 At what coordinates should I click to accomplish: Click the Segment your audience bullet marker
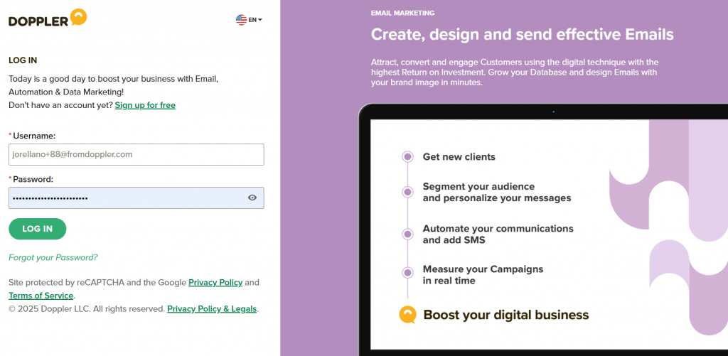[407, 192]
